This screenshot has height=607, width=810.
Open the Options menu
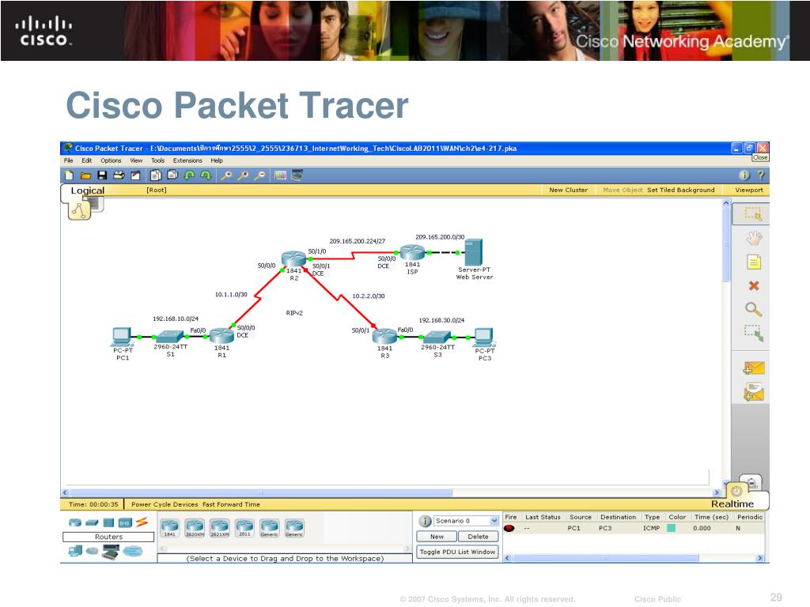click(111, 160)
